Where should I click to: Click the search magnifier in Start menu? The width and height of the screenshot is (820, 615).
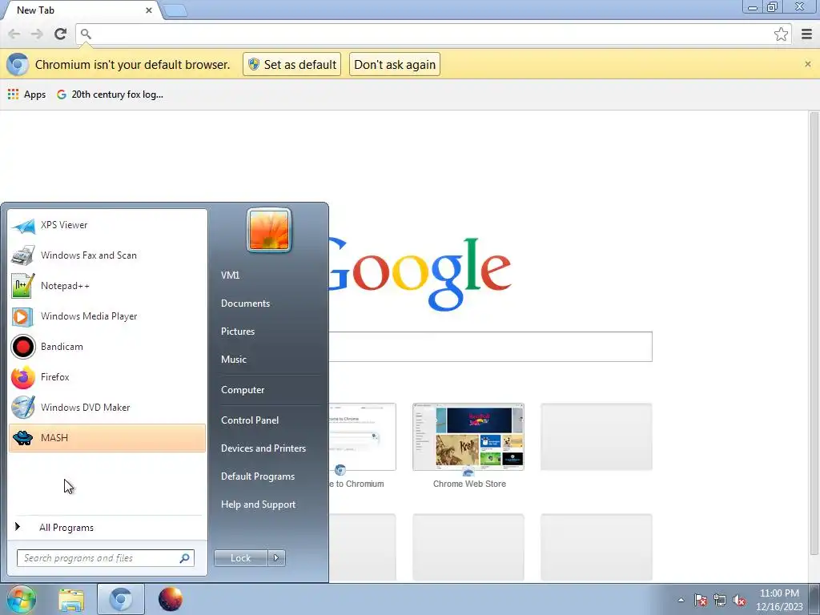coord(184,558)
